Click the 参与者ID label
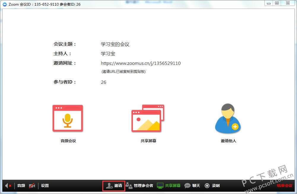The image size is (297, 194). [65, 82]
